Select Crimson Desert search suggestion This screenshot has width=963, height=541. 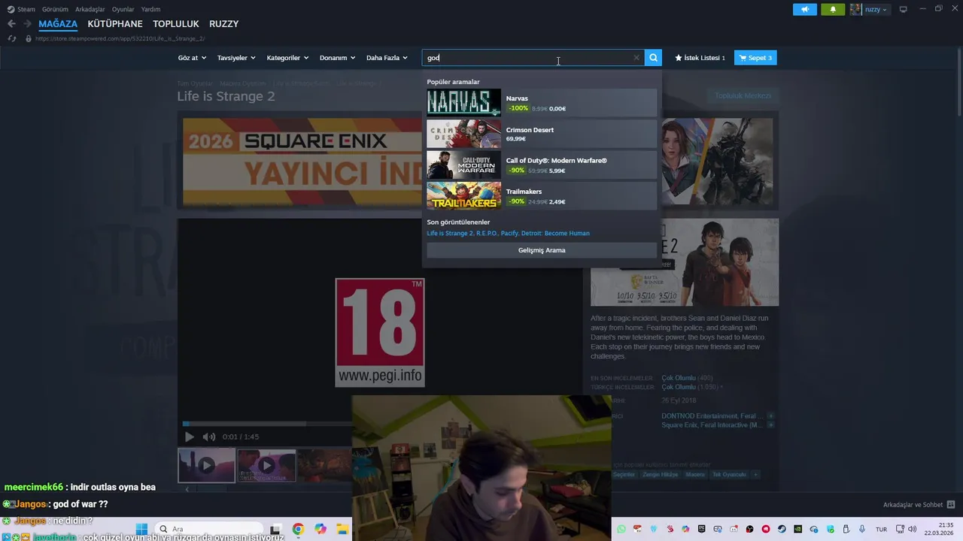click(542, 134)
